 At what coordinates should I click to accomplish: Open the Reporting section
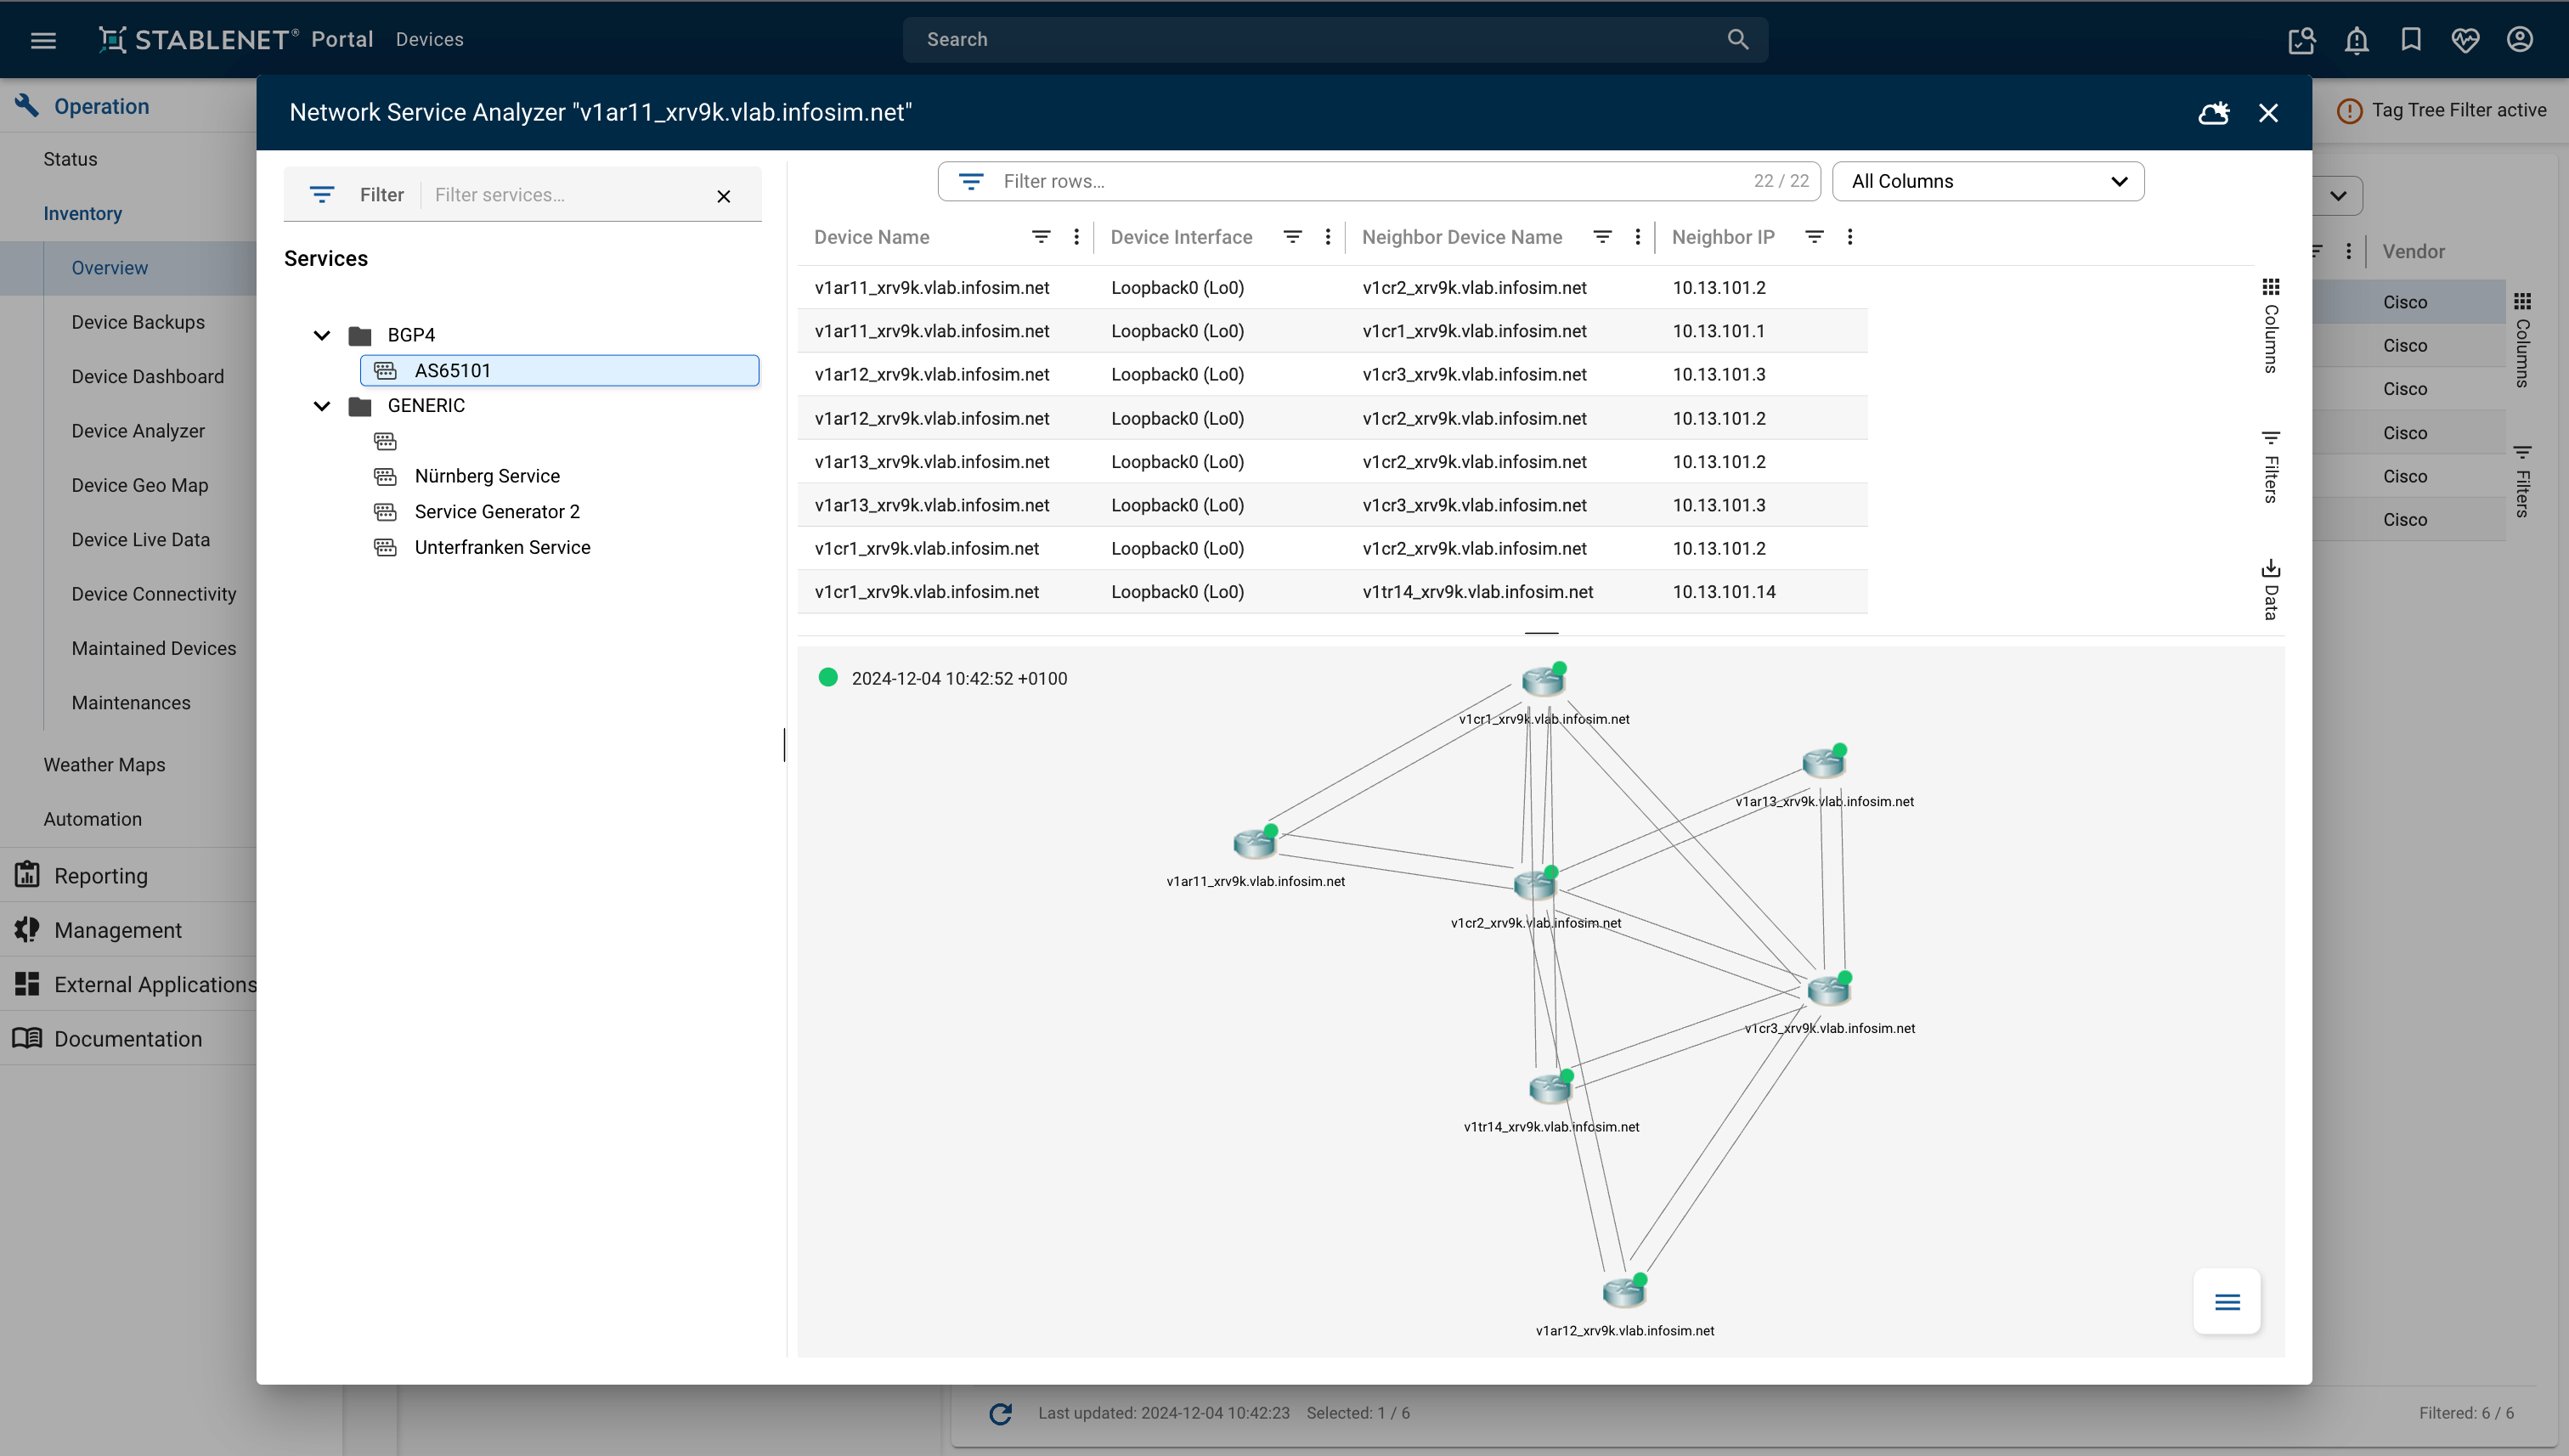tap(100, 876)
